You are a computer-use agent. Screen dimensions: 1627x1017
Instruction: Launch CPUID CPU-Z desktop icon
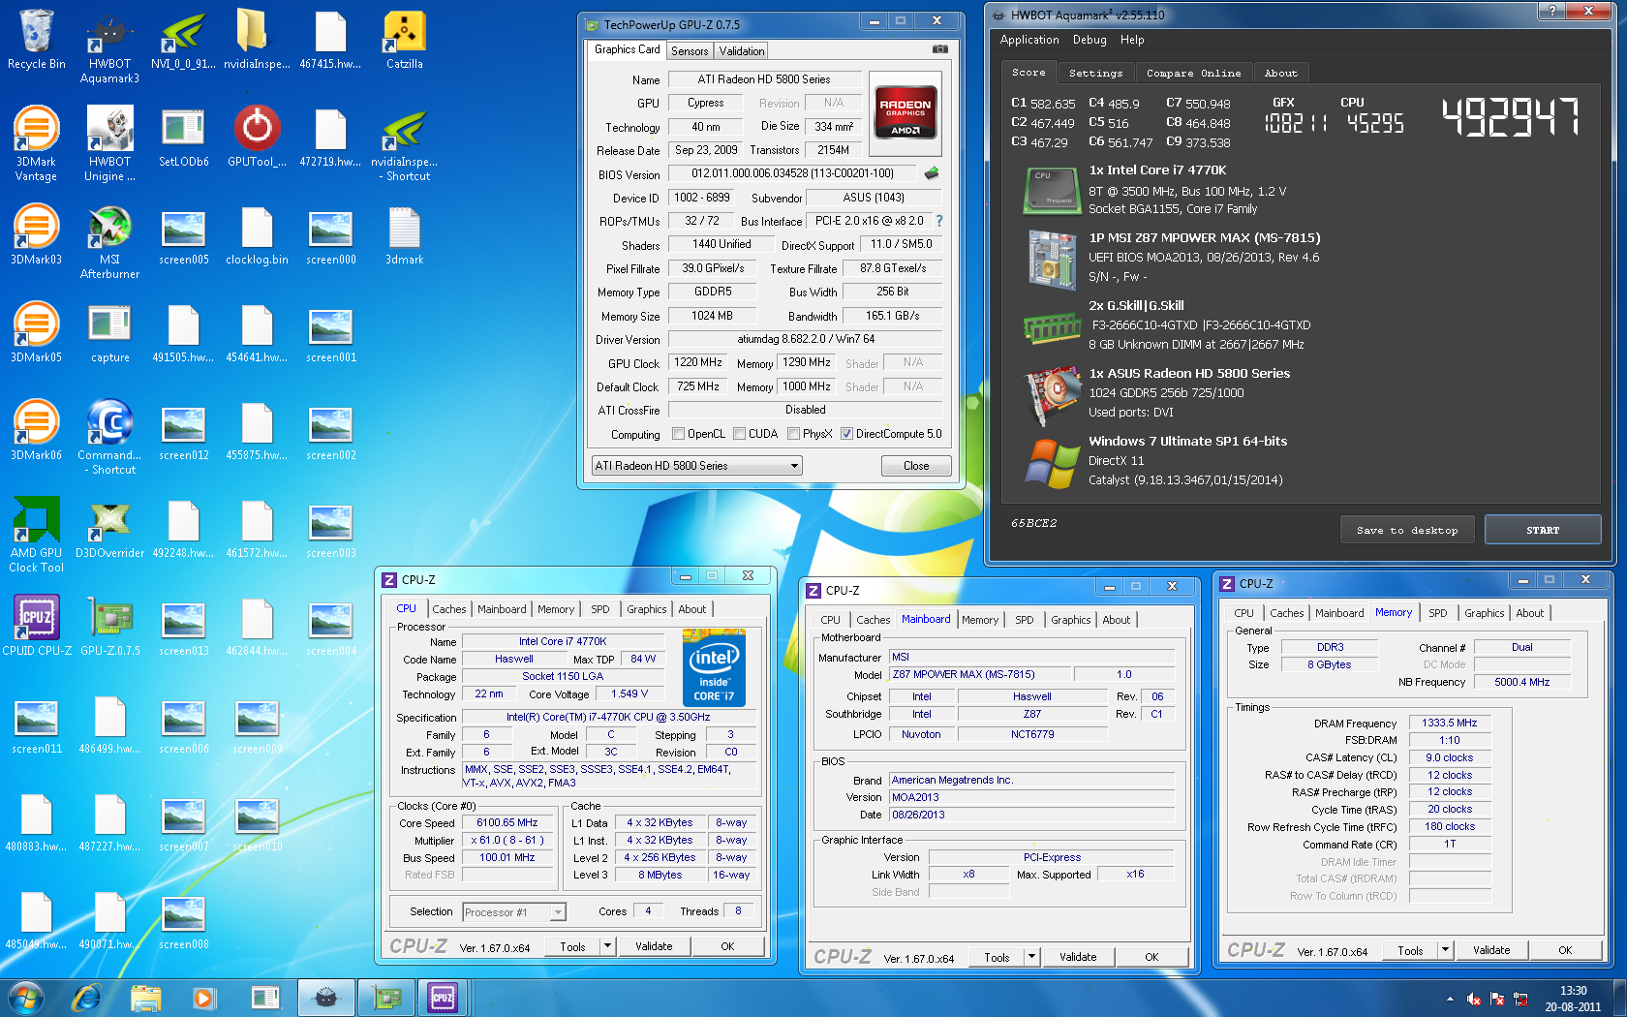pyautogui.click(x=37, y=627)
